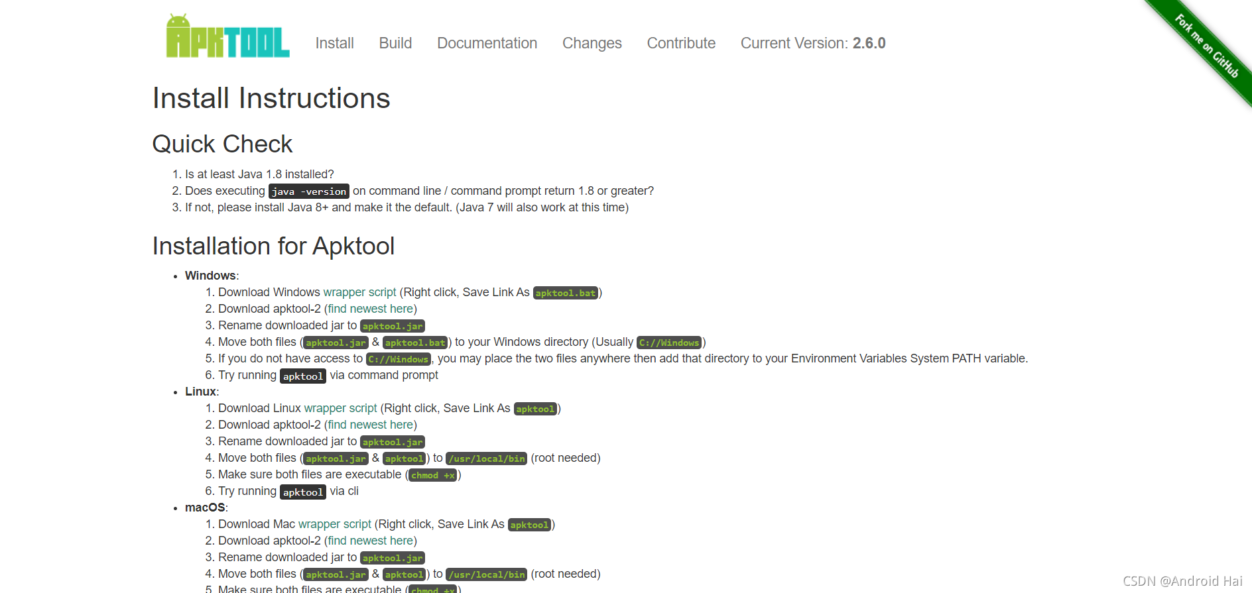Image resolution: width=1252 pixels, height=593 pixels.
Task: Click the 'Linux' list label
Action: click(x=200, y=392)
